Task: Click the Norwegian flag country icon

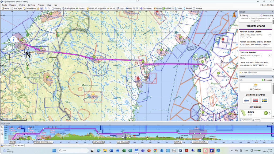Action: click(x=255, y=100)
